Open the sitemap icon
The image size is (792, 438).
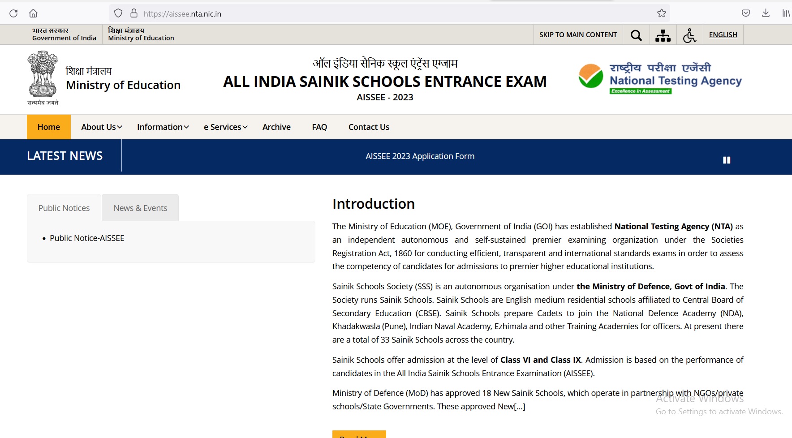[663, 35]
